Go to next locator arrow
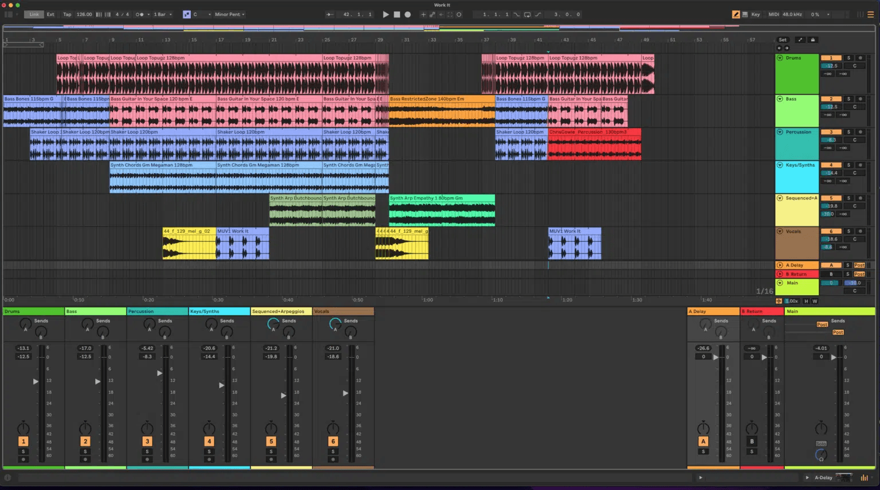 tap(787, 48)
